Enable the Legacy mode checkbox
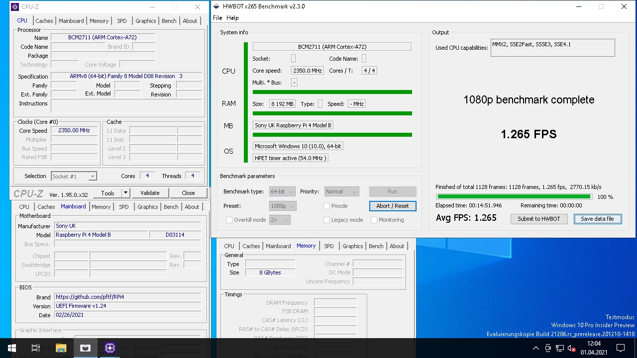 (x=326, y=220)
